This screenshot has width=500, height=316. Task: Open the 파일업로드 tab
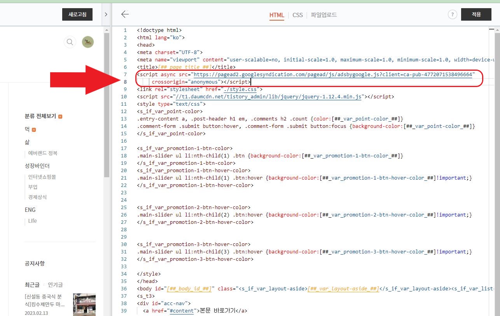324,15
